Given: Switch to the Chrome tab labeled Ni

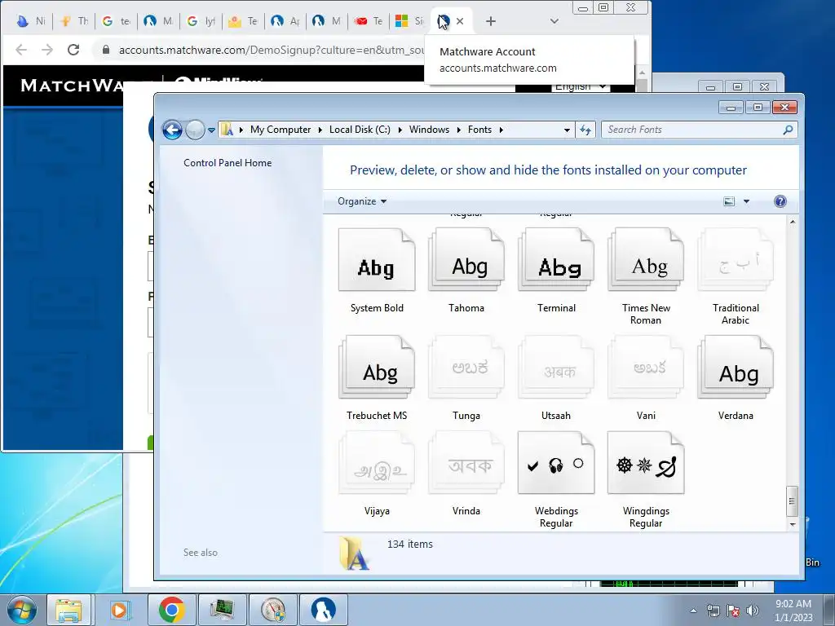Looking at the screenshot, I should [x=31, y=20].
